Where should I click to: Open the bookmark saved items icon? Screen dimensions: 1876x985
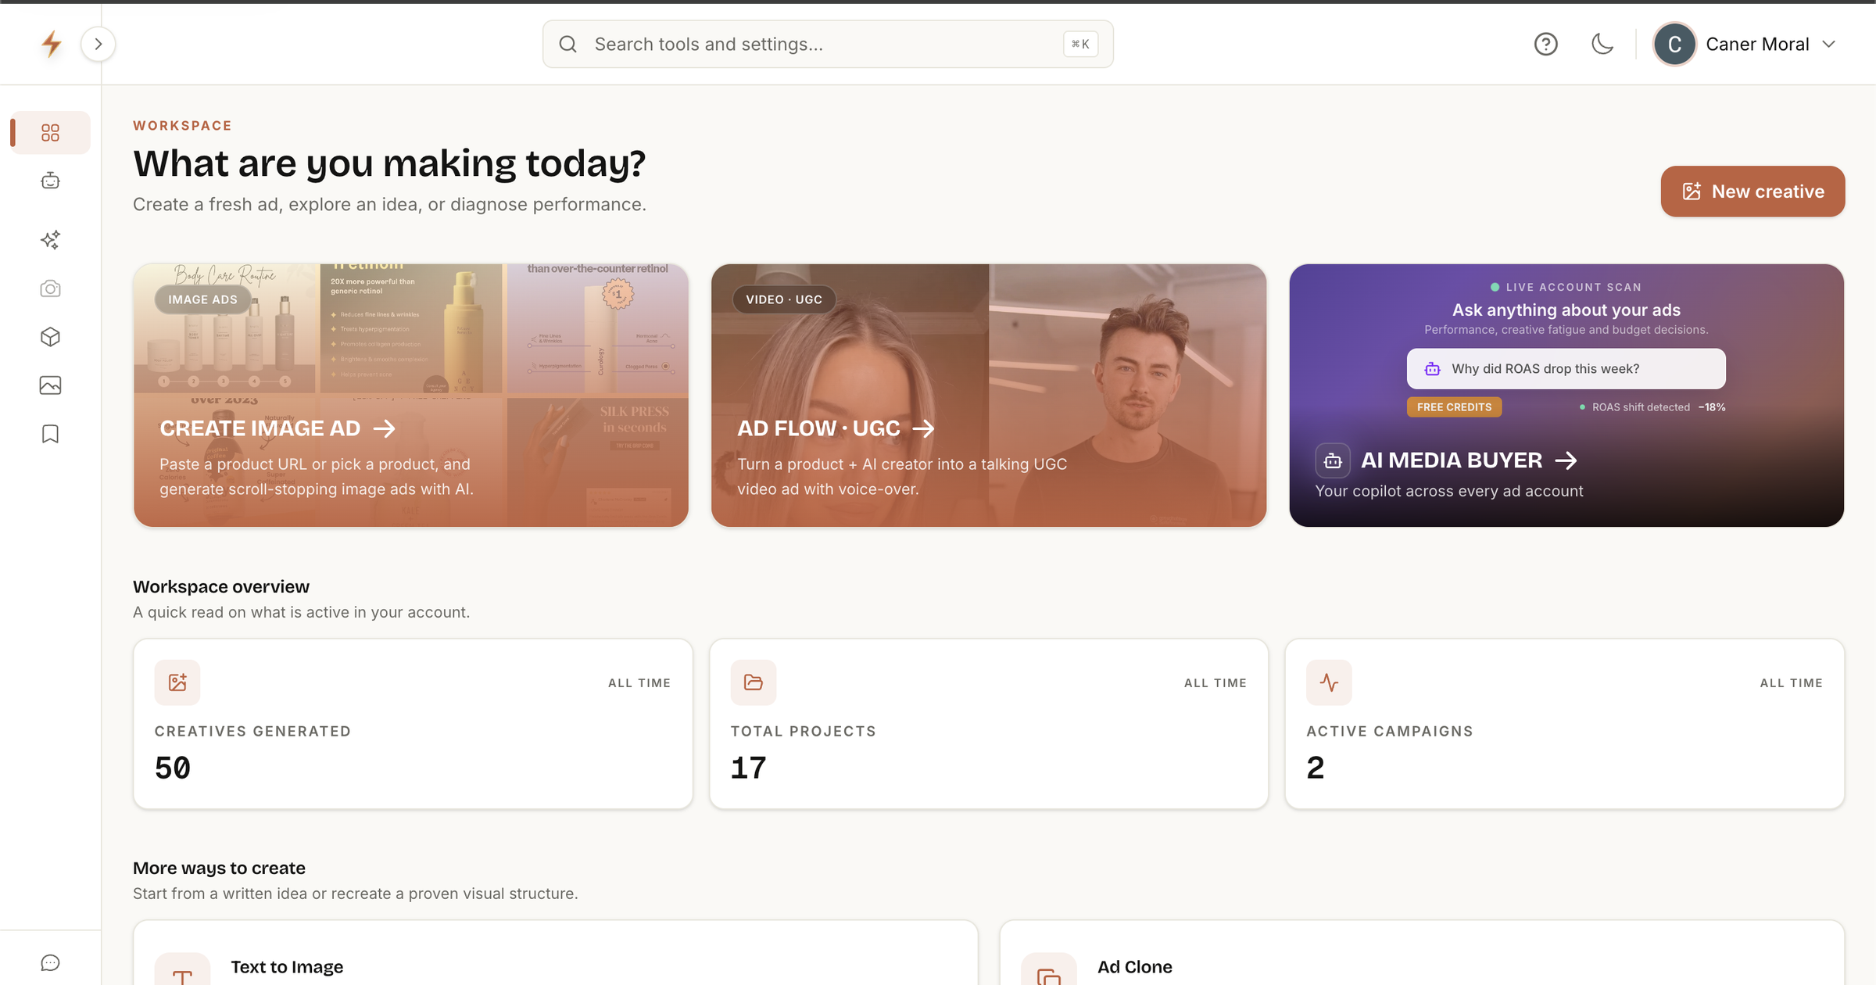click(x=50, y=434)
